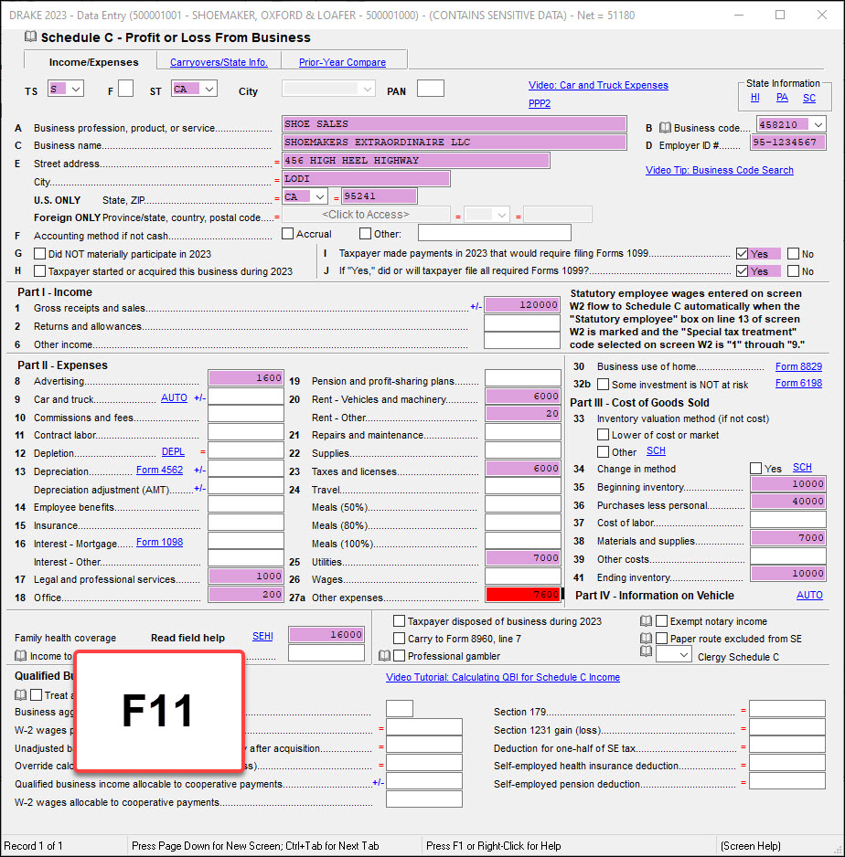
Task: Click the book icon for Paper route excluded
Action: tap(646, 638)
